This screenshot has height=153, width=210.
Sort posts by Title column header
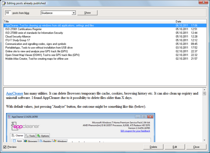[x=89, y=21]
